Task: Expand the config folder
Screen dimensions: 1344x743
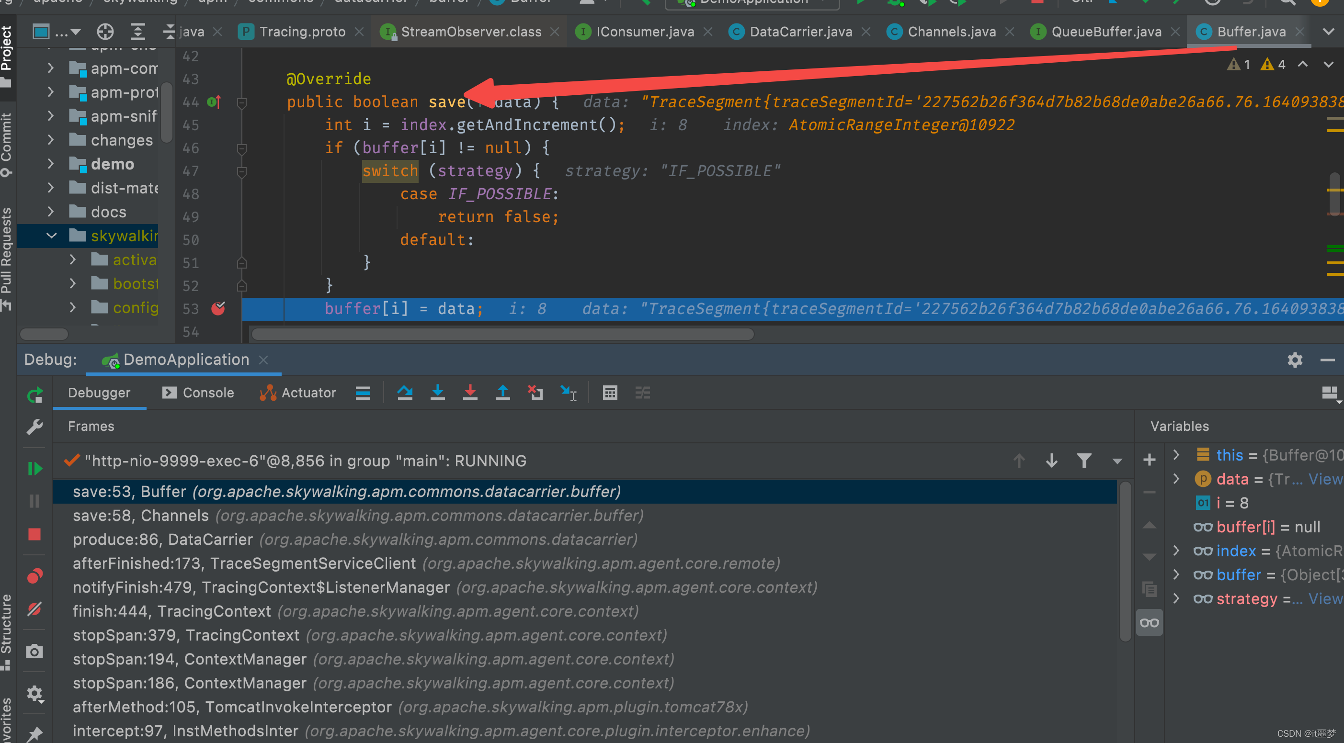Action: 72,308
